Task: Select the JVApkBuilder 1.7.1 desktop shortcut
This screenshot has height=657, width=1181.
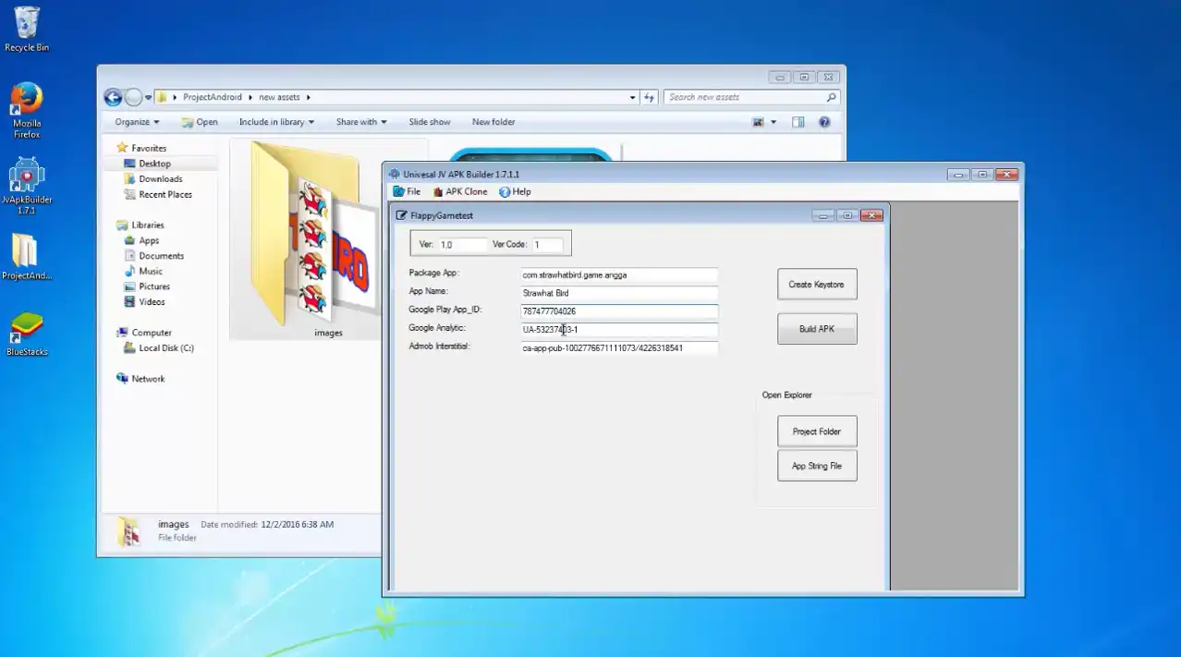Action: coord(27,185)
